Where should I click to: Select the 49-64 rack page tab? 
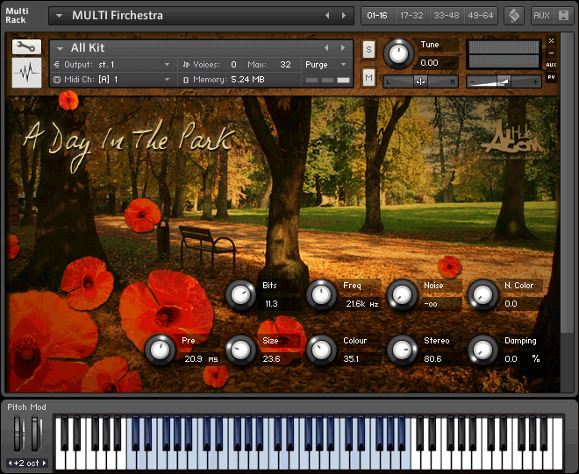click(481, 16)
